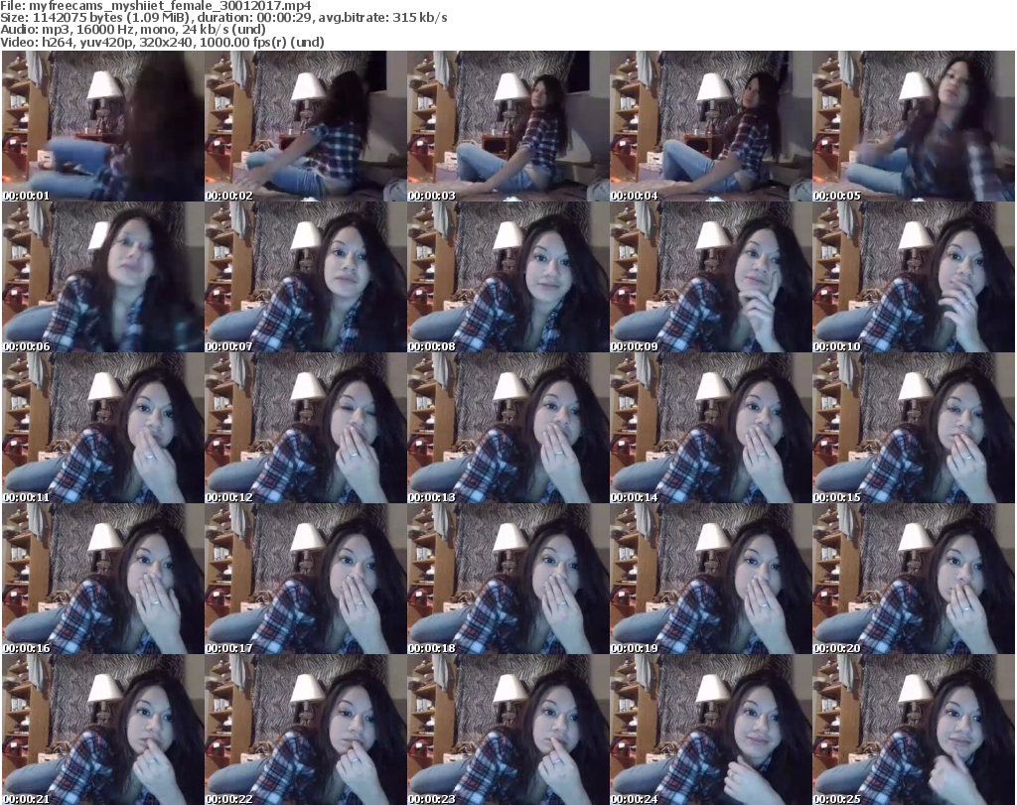The width and height of the screenshot is (1017, 805).
Task: Choose the frame marked 00:00:06
Action: tap(102, 277)
